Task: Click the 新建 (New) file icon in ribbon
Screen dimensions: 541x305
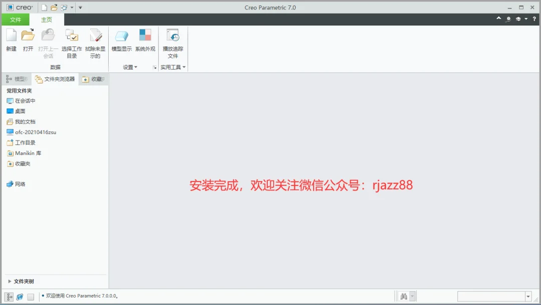Action: point(12,35)
